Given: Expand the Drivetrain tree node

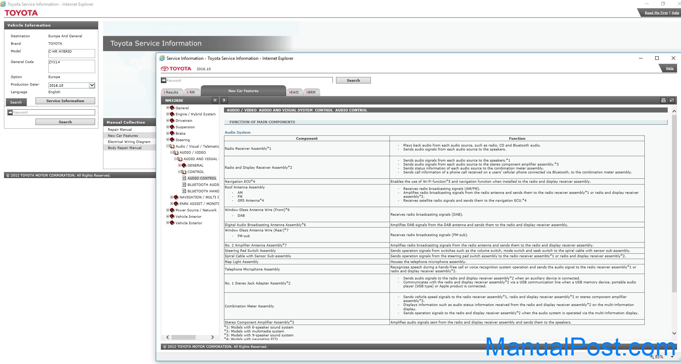Looking at the screenshot, I should click(168, 120).
